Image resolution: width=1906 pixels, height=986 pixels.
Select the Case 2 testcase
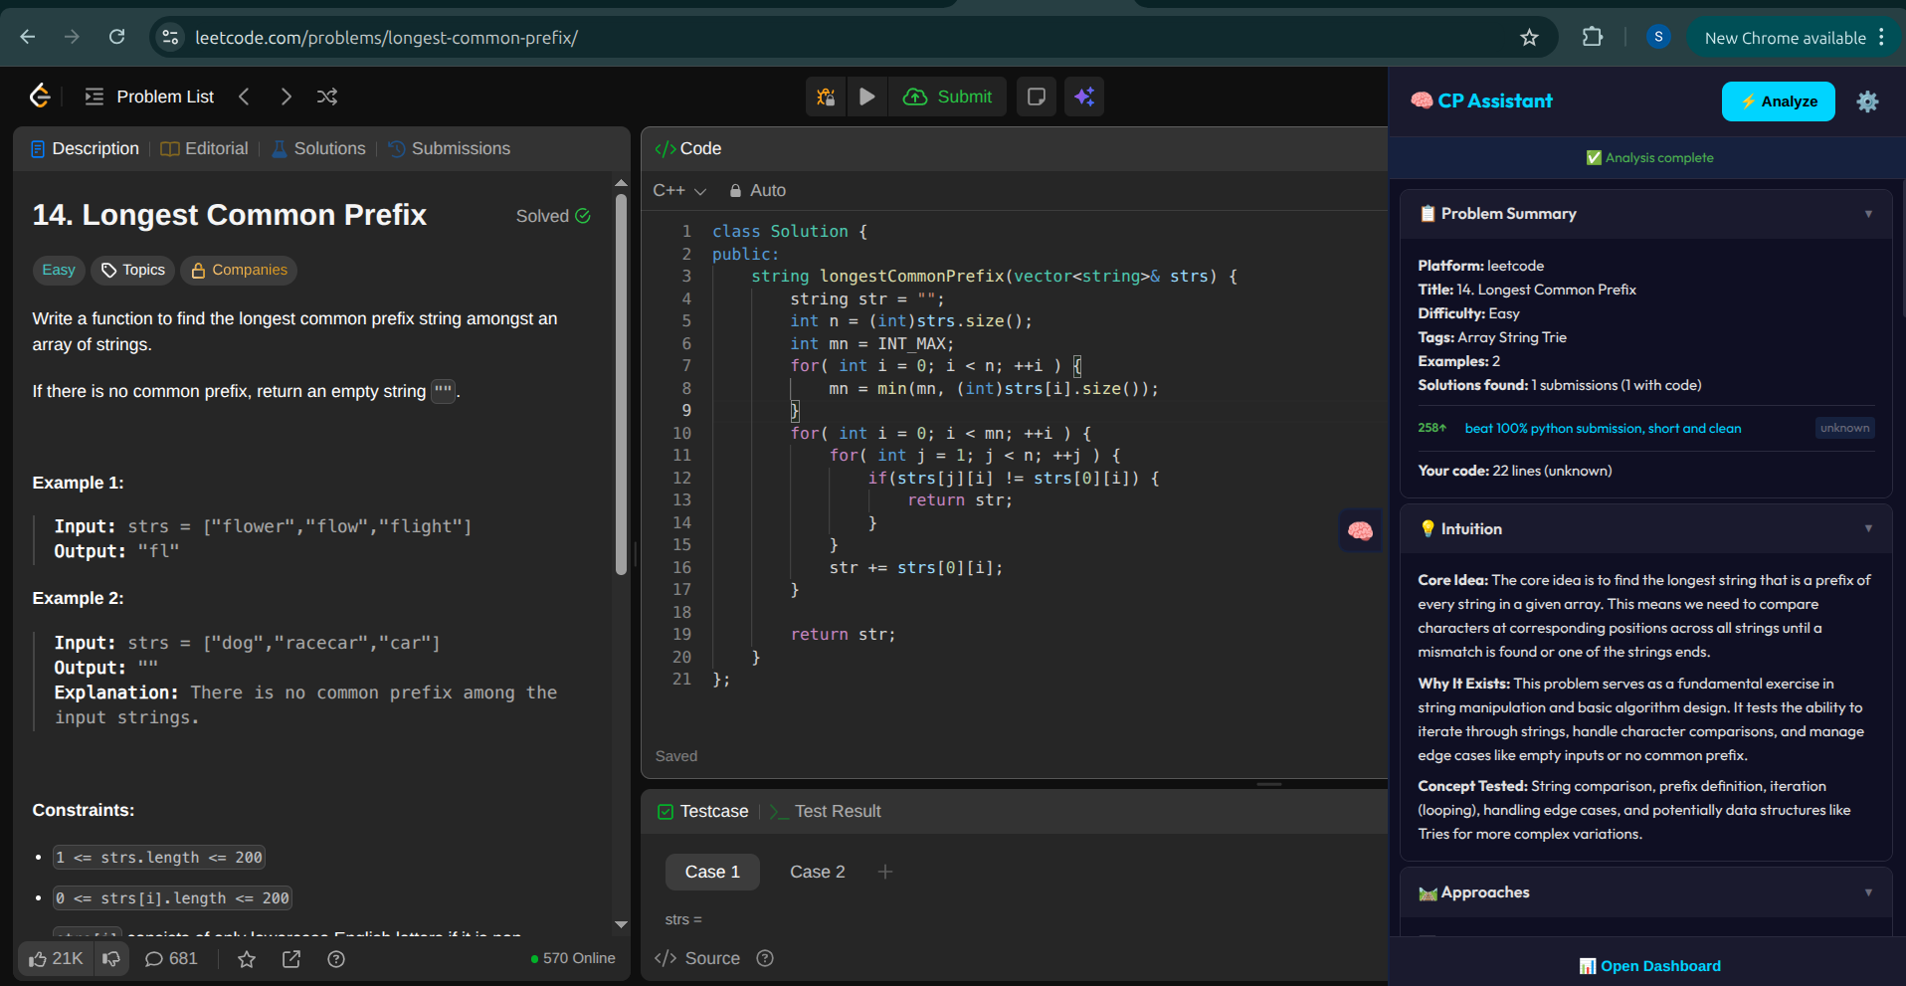coord(817,872)
